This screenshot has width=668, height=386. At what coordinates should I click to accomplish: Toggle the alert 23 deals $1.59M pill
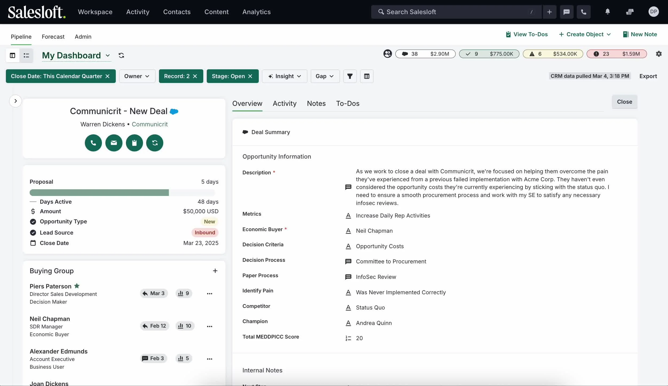(617, 54)
